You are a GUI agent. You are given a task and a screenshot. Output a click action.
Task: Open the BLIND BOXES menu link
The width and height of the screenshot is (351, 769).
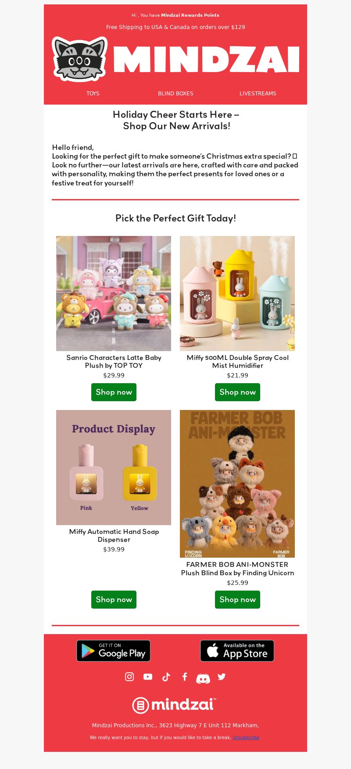[x=175, y=94]
